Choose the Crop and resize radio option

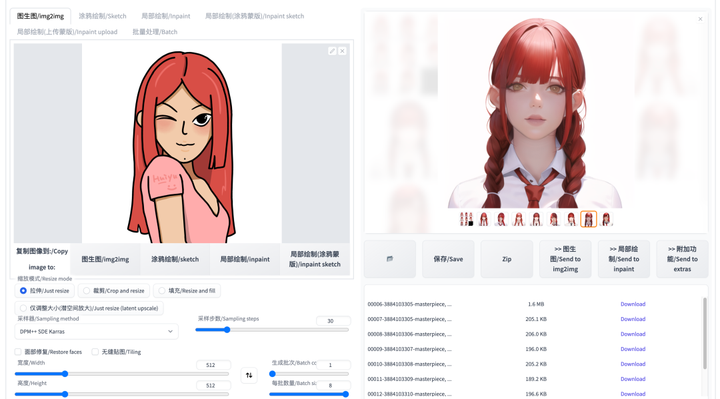pyautogui.click(x=87, y=291)
